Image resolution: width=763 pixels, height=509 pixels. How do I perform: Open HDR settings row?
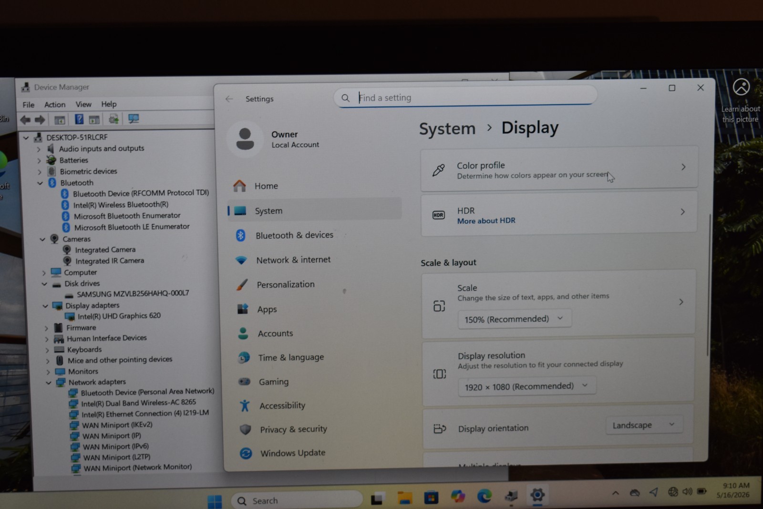(559, 215)
